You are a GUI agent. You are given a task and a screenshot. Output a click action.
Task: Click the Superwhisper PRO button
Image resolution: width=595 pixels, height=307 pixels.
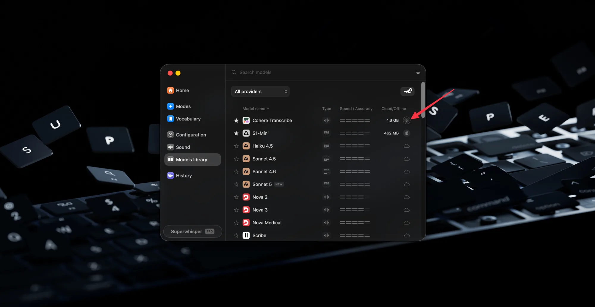(192, 232)
